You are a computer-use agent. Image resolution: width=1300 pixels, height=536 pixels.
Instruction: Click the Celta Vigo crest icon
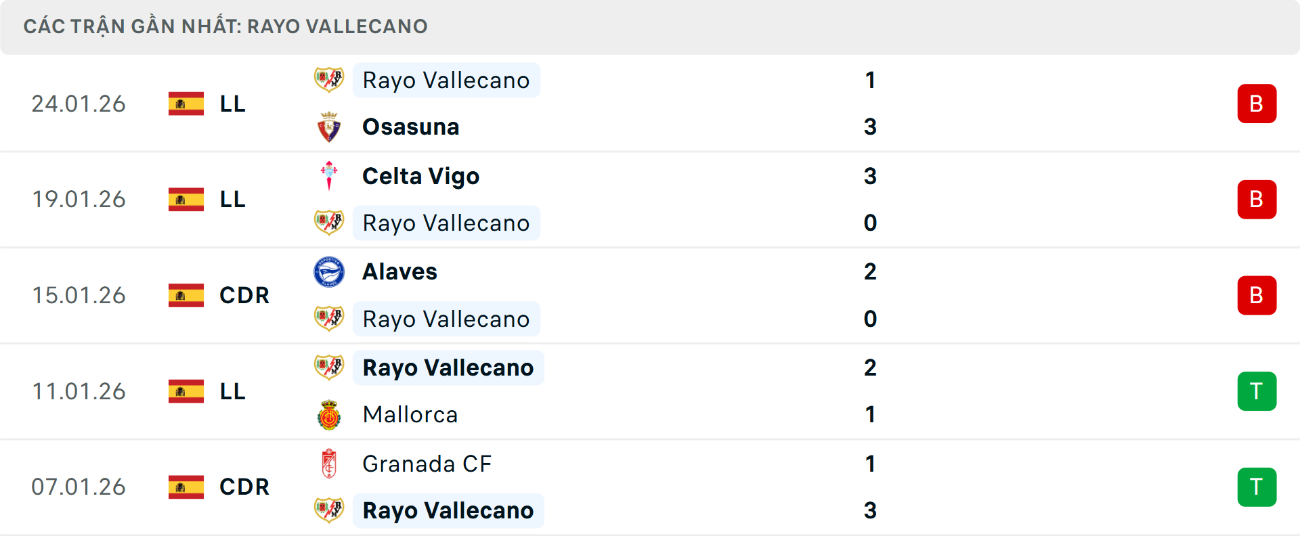[x=330, y=175]
